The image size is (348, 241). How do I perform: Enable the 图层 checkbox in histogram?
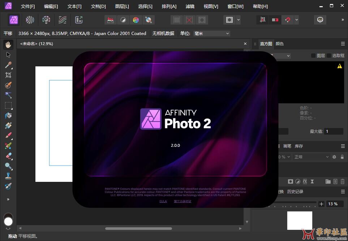click(313, 56)
